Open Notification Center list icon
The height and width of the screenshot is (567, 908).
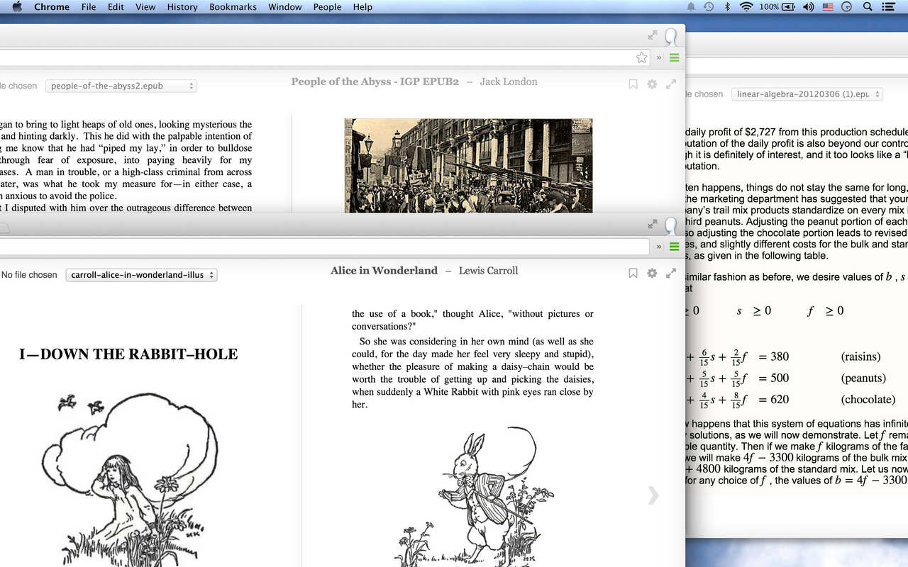pyautogui.click(x=888, y=6)
